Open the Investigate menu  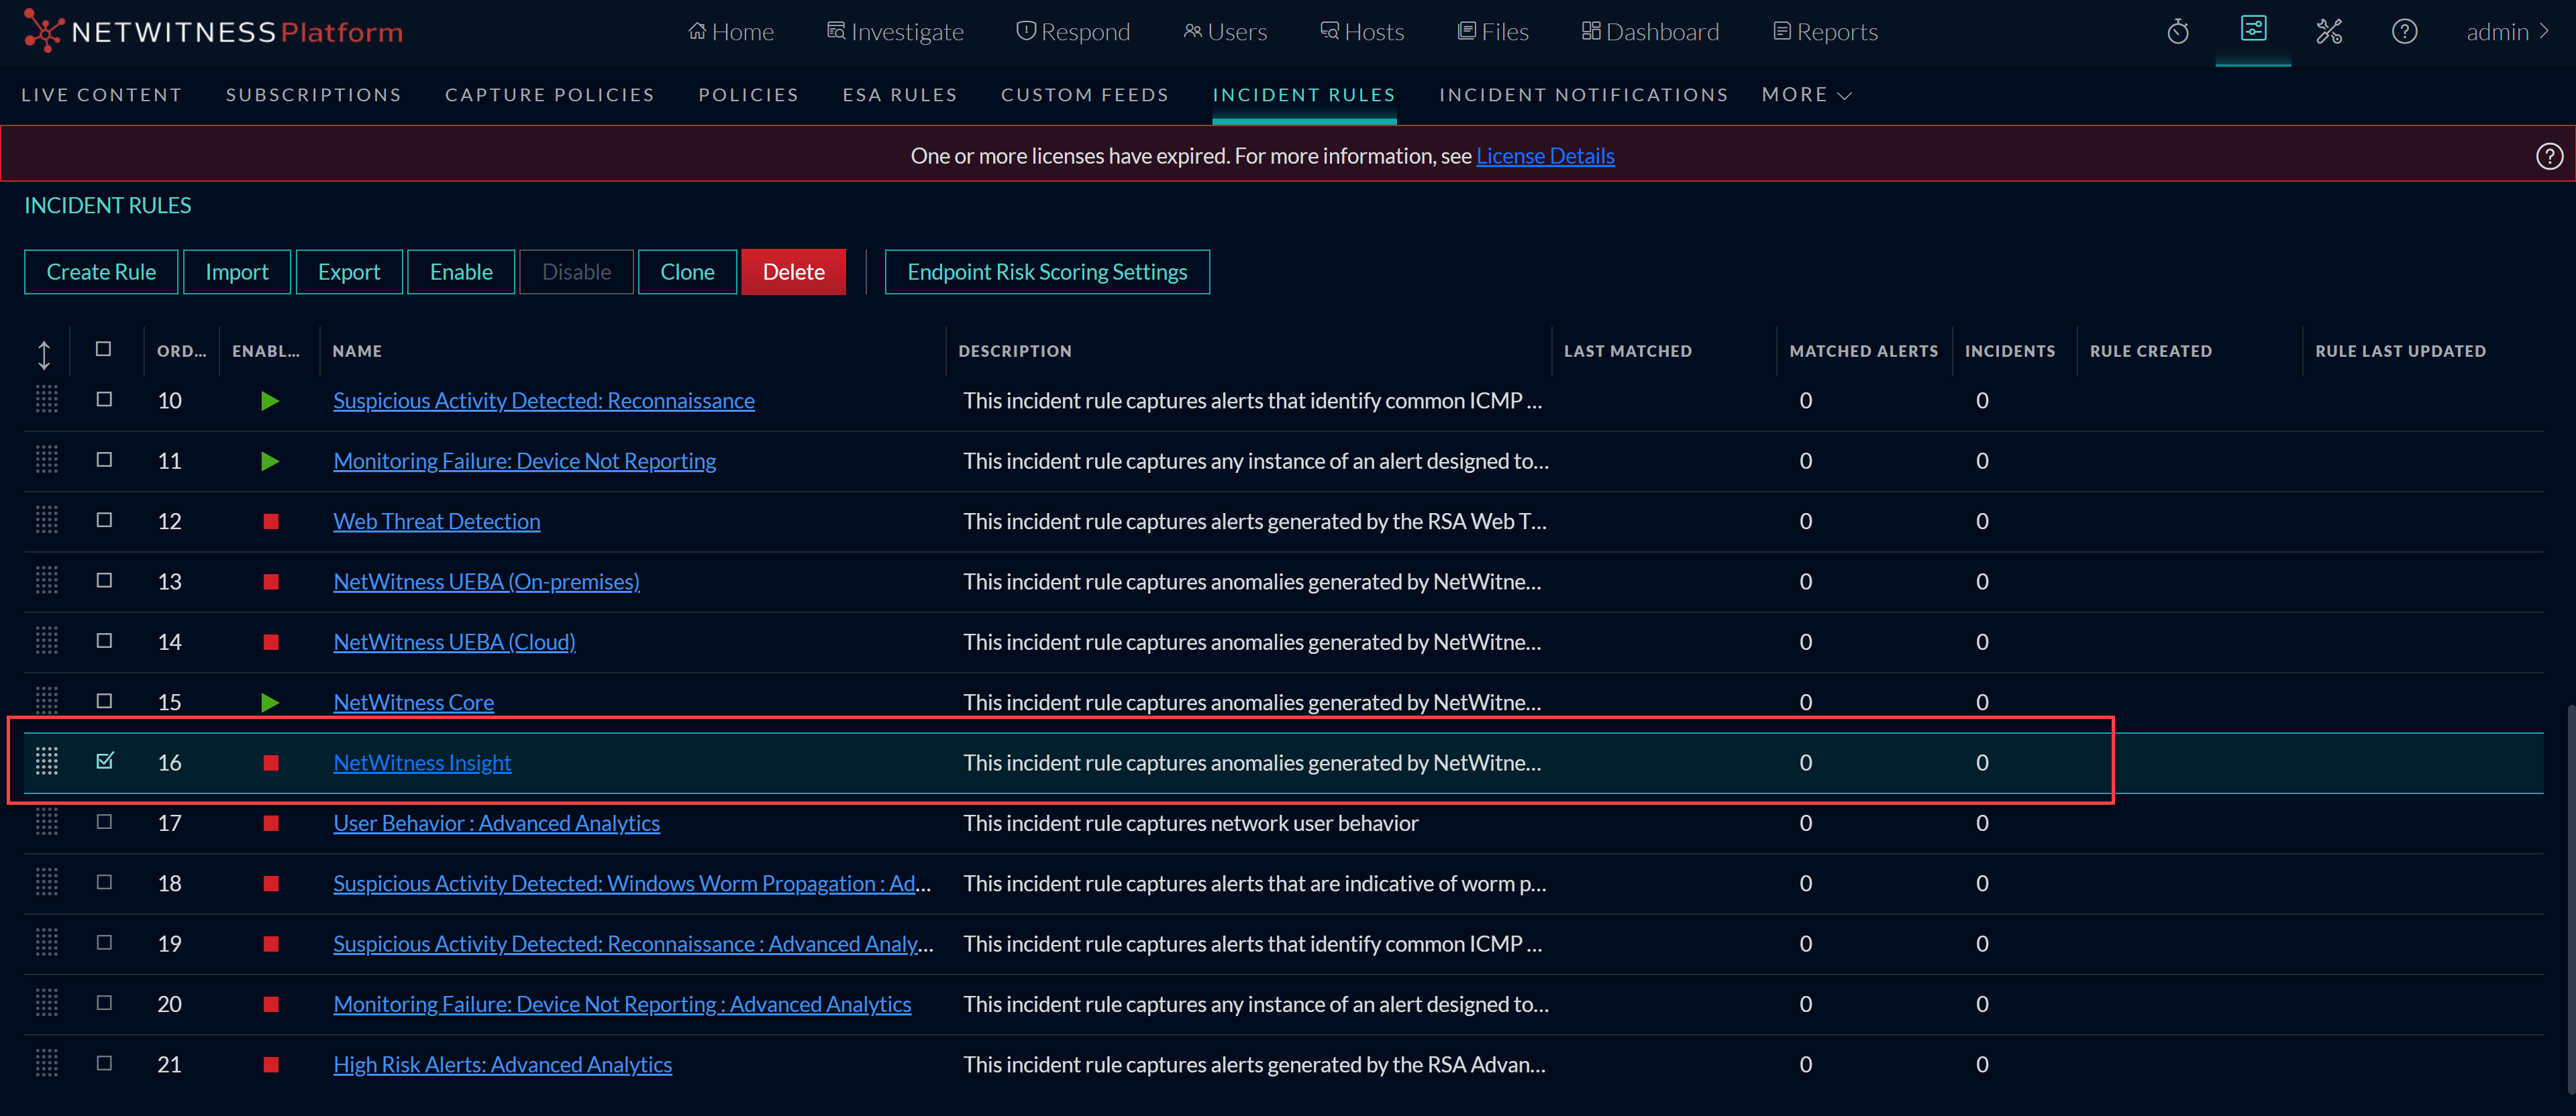tap(895, 32)
